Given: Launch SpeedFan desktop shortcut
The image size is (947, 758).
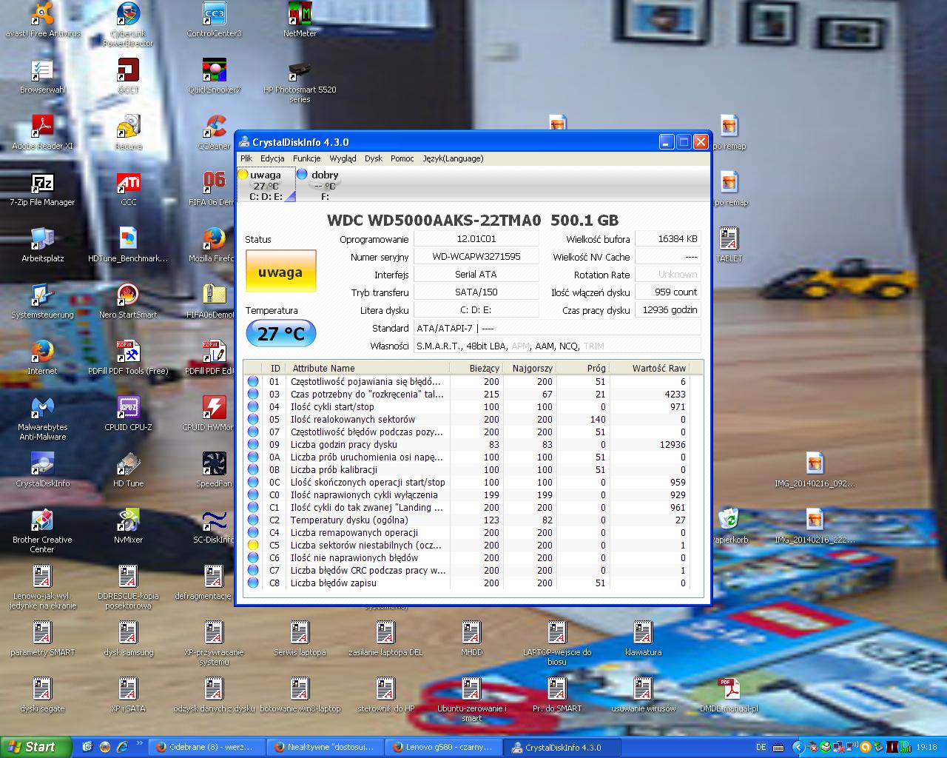Looking at the screenshot, I should coord(214,470).
